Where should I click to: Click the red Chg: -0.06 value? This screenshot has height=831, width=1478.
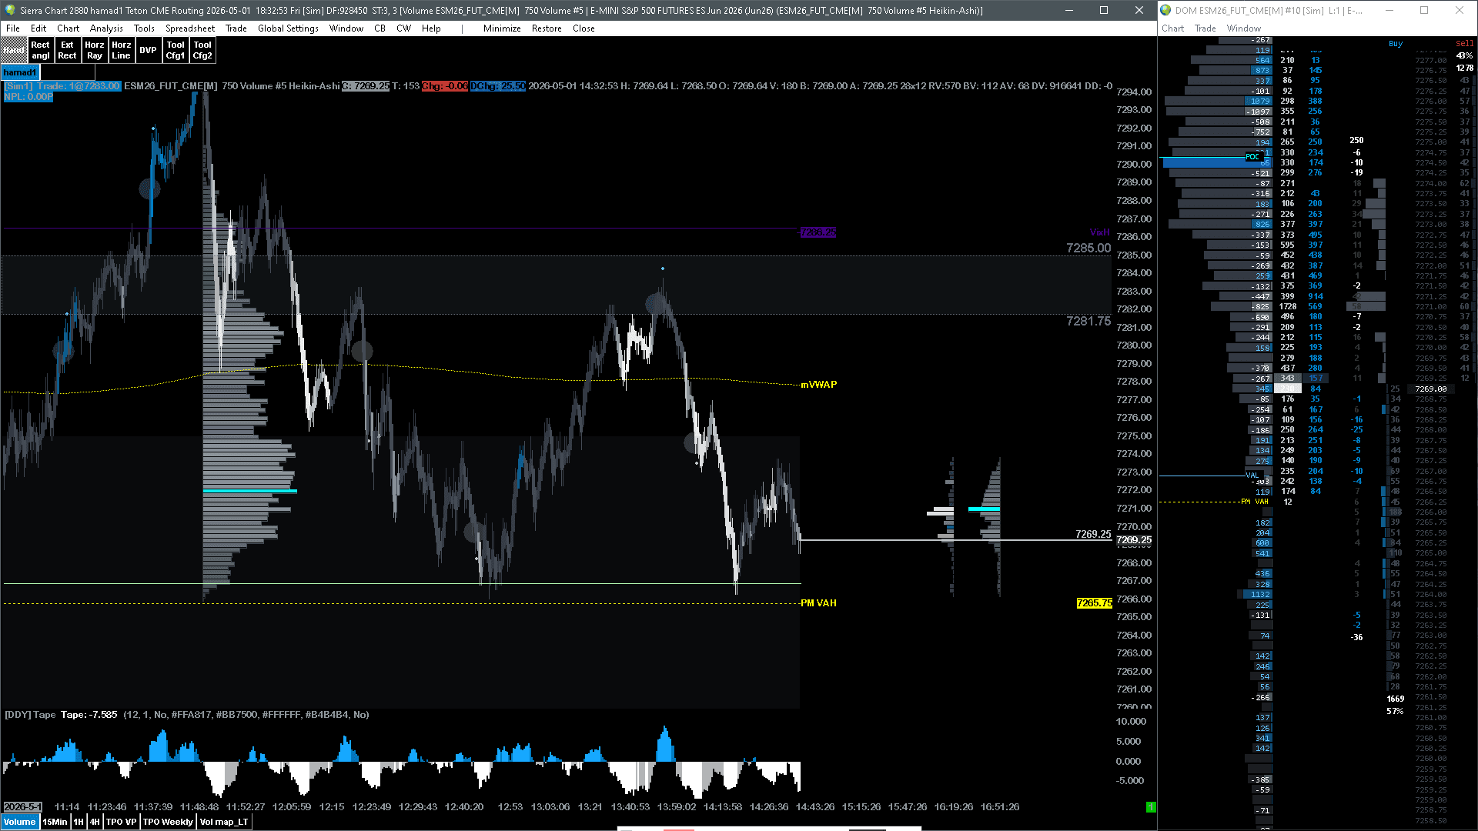(x=444, y=86)
